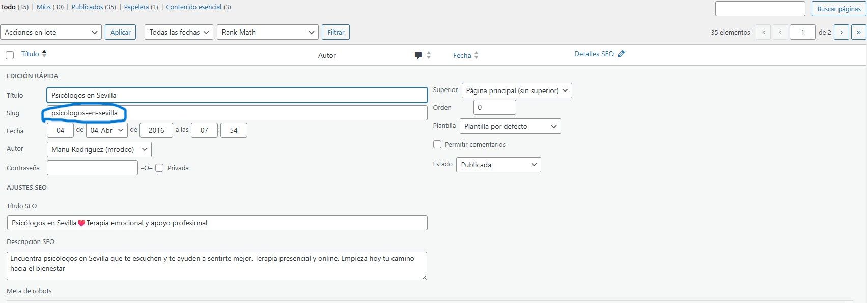Viewport: 867px width, 303px height.
Task: Click the Aplicar button
Action: (121, 32)
